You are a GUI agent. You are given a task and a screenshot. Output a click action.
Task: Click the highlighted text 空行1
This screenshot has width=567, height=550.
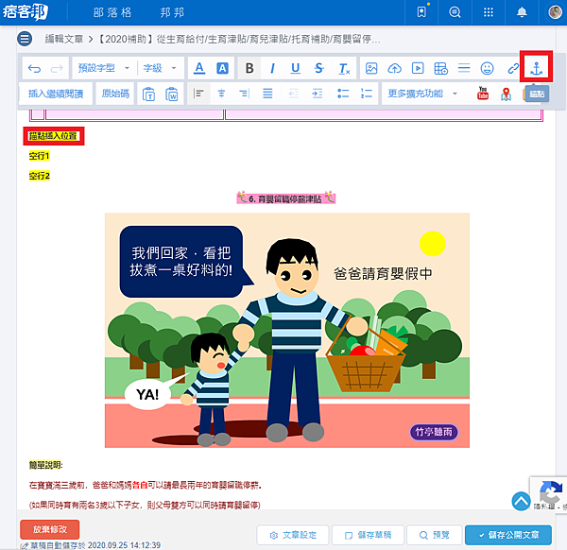[39, 156]
